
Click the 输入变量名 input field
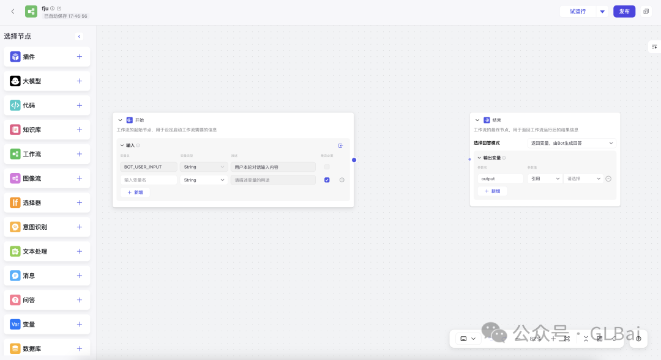[149, 180]
